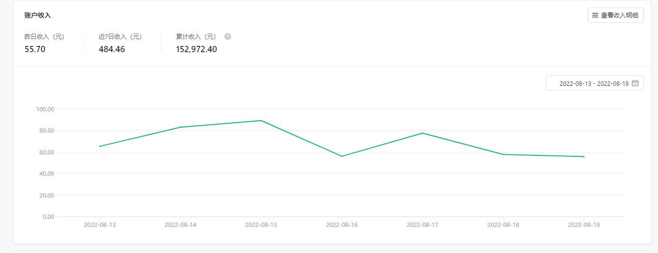
Task: Click the calendar icon in date range field
Action: tap(635, 83)
